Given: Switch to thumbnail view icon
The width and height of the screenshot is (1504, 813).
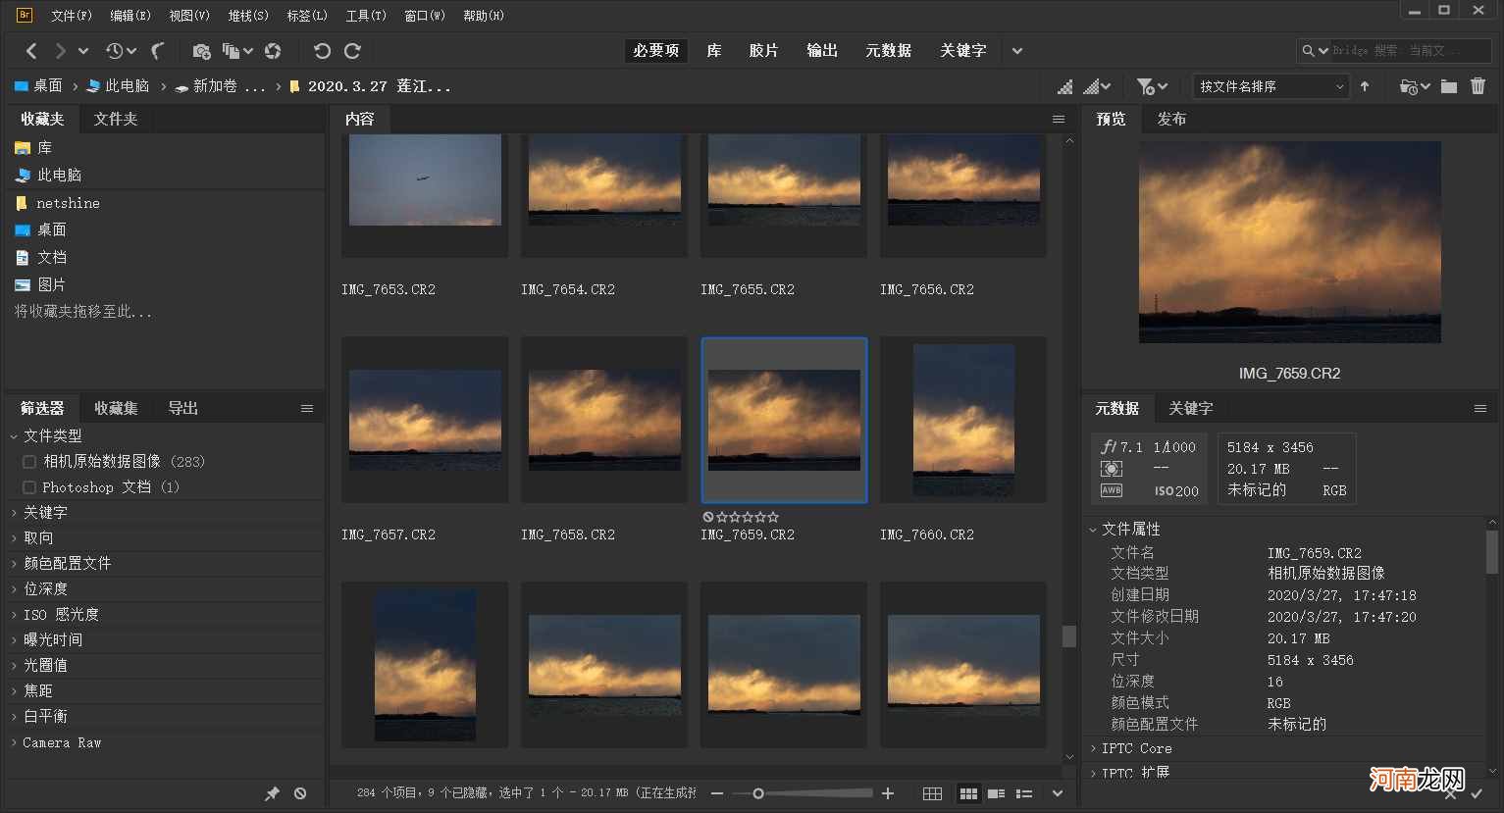Looking at the screenshot, I should pos(968,793).
